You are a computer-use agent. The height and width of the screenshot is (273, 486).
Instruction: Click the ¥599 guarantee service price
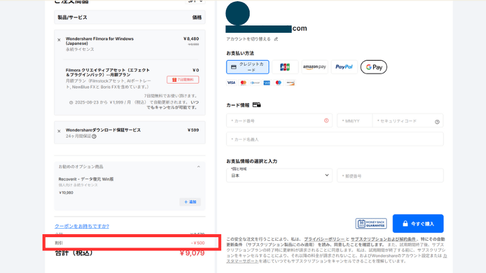(x=193, y=130)
